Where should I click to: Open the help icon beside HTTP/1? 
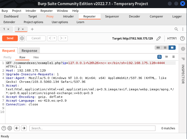182,38
